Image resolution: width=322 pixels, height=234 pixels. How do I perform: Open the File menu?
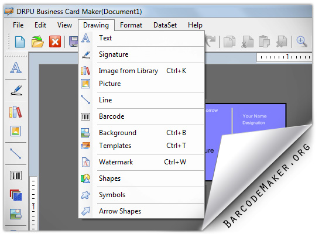click(x=18, y=25)
